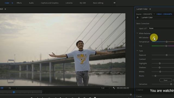Click the Exposure slider handle
174x98 pixels.
(167, 55)
